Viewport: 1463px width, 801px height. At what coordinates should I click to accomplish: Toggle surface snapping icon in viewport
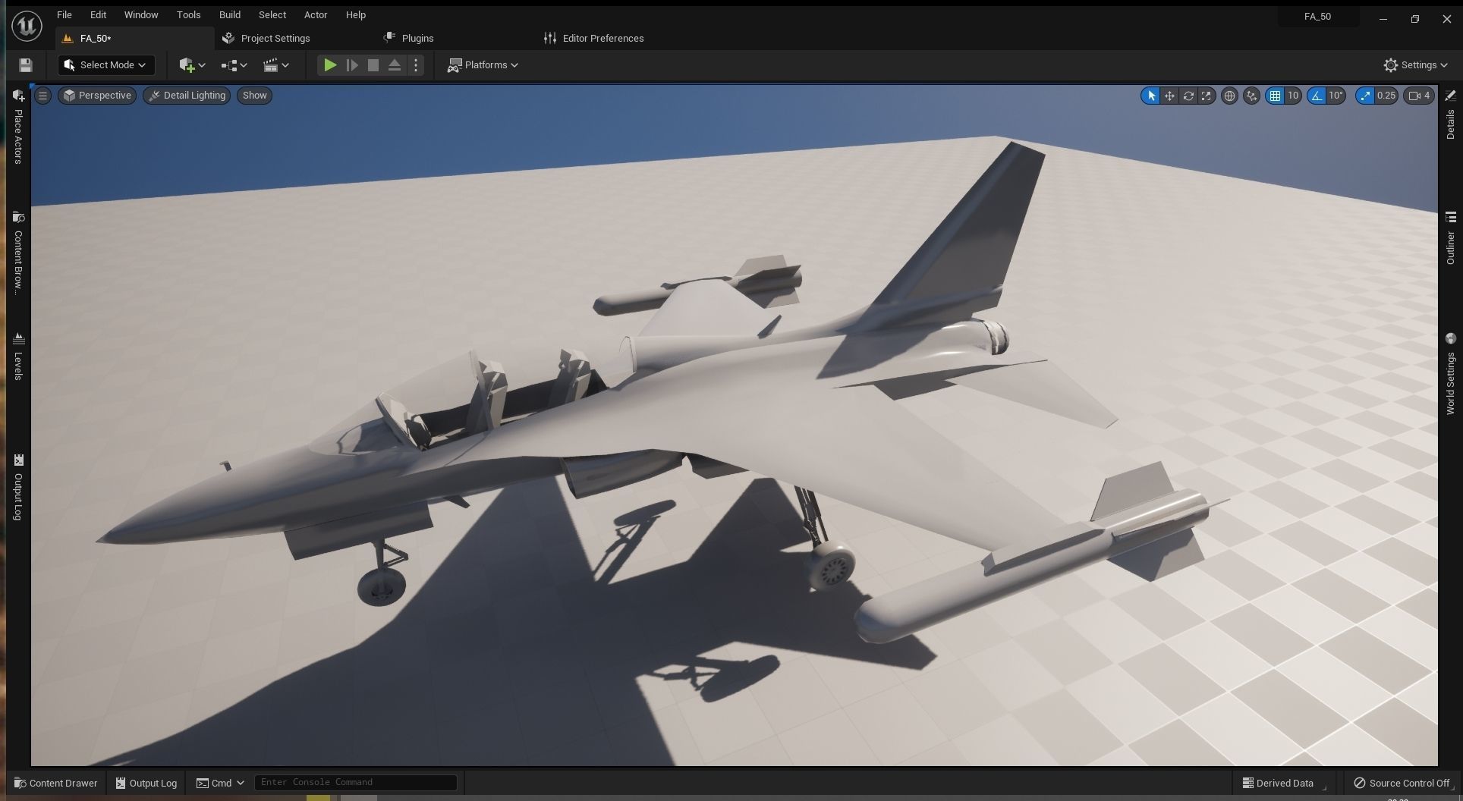pos(1251,96)
